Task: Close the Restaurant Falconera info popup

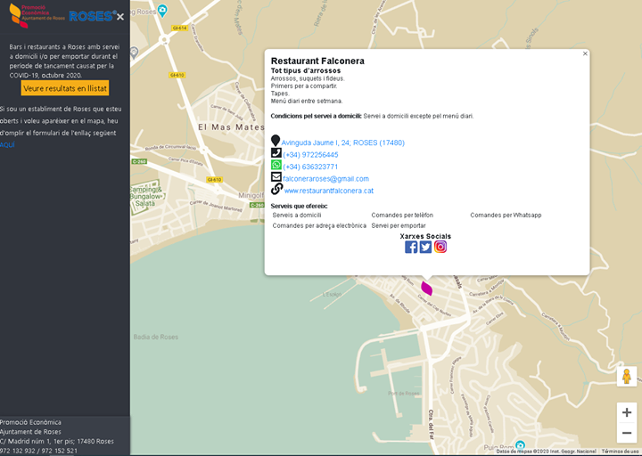Action: pos(585,53)
